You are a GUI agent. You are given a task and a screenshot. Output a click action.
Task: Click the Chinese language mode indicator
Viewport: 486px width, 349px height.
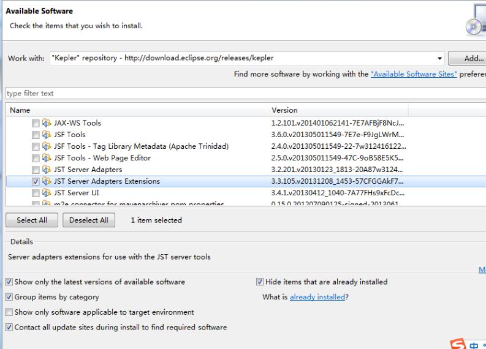coord(474,345)
